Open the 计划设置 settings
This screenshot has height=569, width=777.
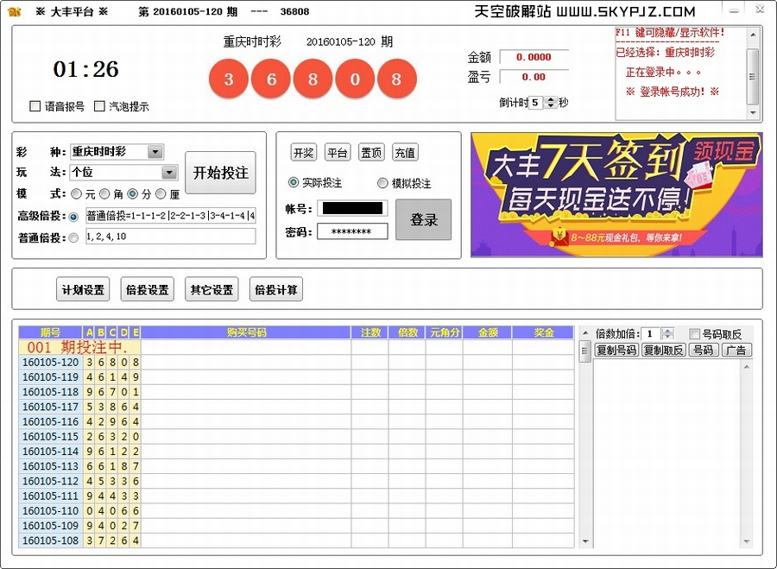83,290
